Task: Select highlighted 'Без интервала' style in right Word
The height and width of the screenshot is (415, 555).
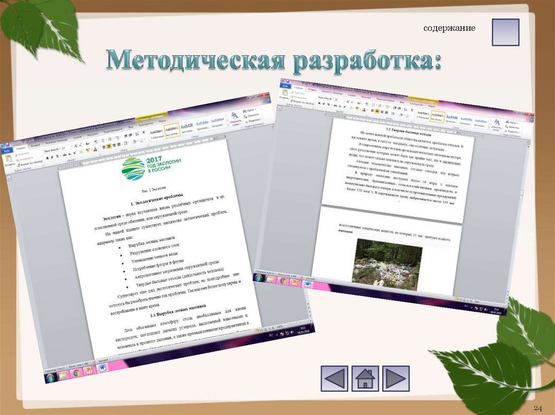Action: click(x=437, y=117)
